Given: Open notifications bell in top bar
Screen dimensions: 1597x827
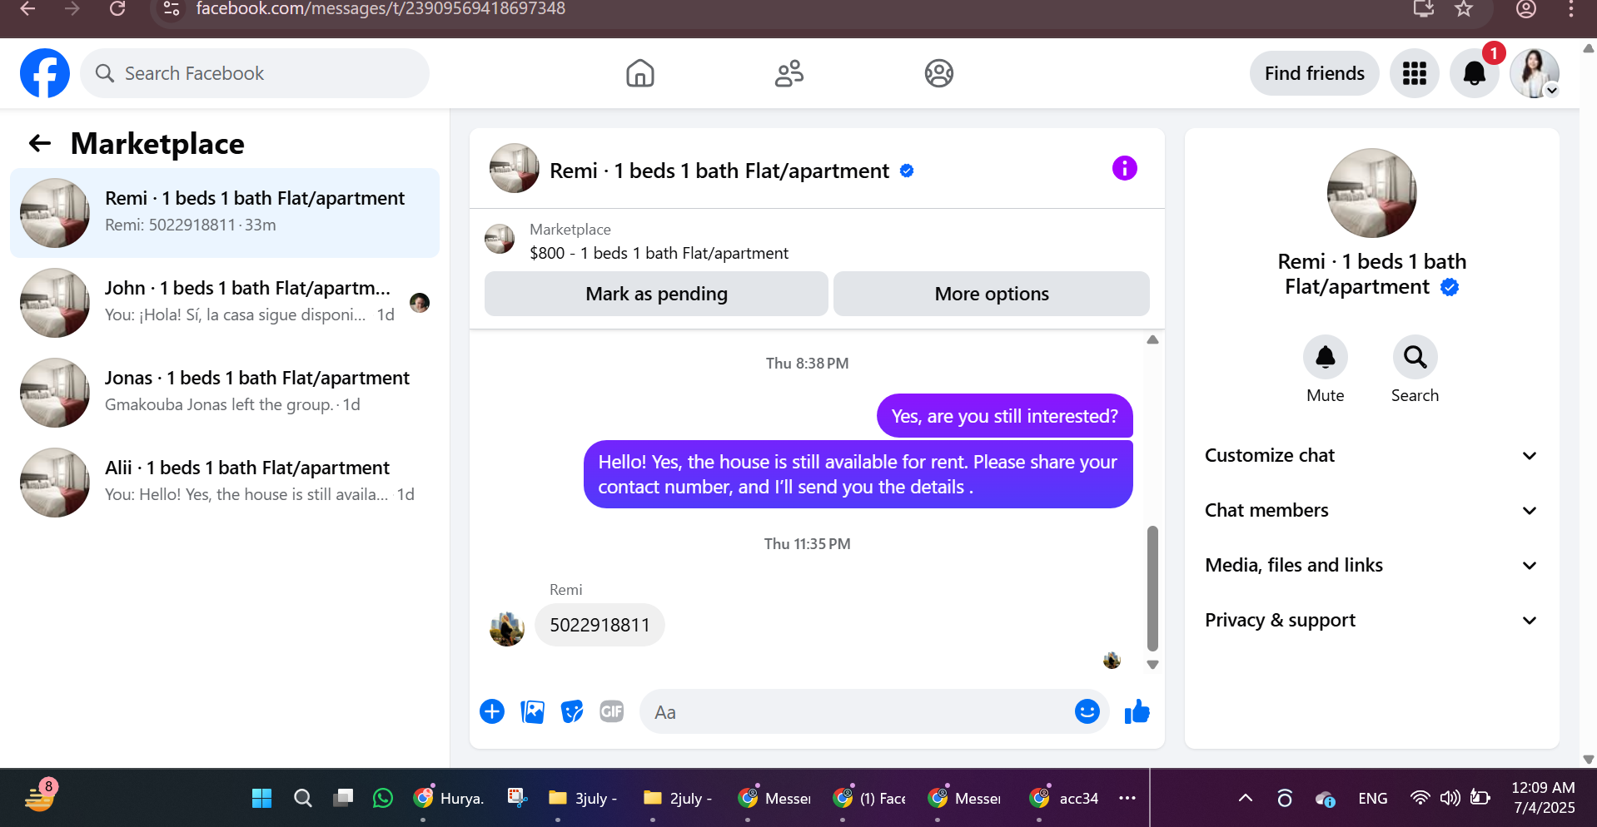Looking at the screenshot, I should (x=1474, y=73).
